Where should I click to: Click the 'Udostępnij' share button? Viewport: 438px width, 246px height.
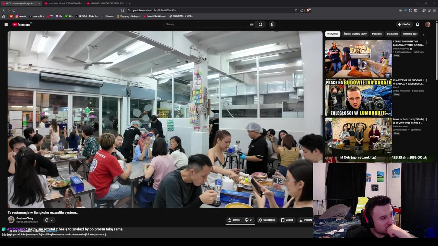pyautogui.click(x=267, y=220)
